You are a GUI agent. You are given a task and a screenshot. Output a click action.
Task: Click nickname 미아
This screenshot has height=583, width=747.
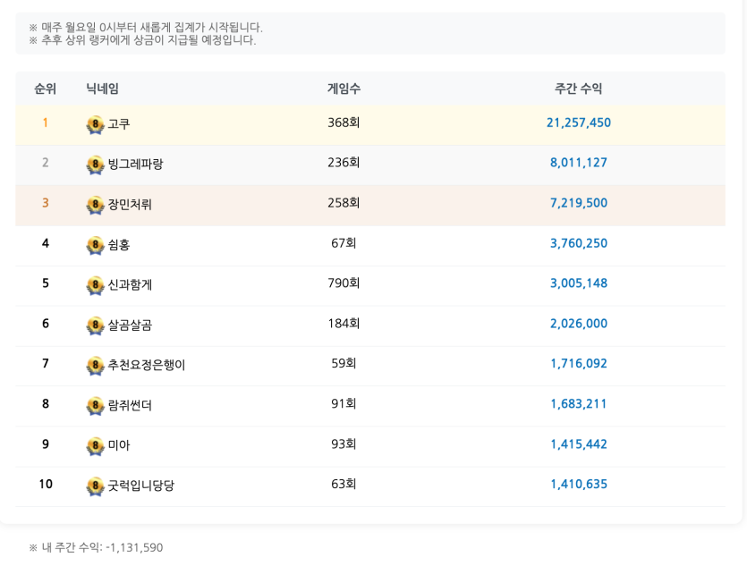[x=119, y=445]
